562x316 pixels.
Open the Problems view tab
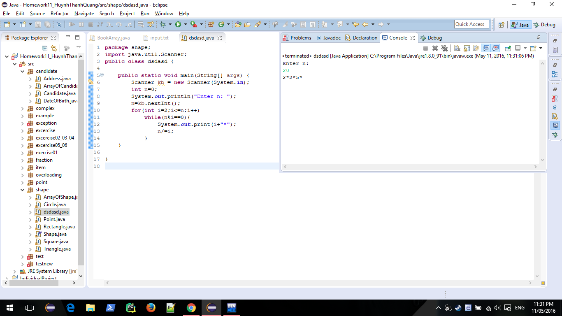297,38
